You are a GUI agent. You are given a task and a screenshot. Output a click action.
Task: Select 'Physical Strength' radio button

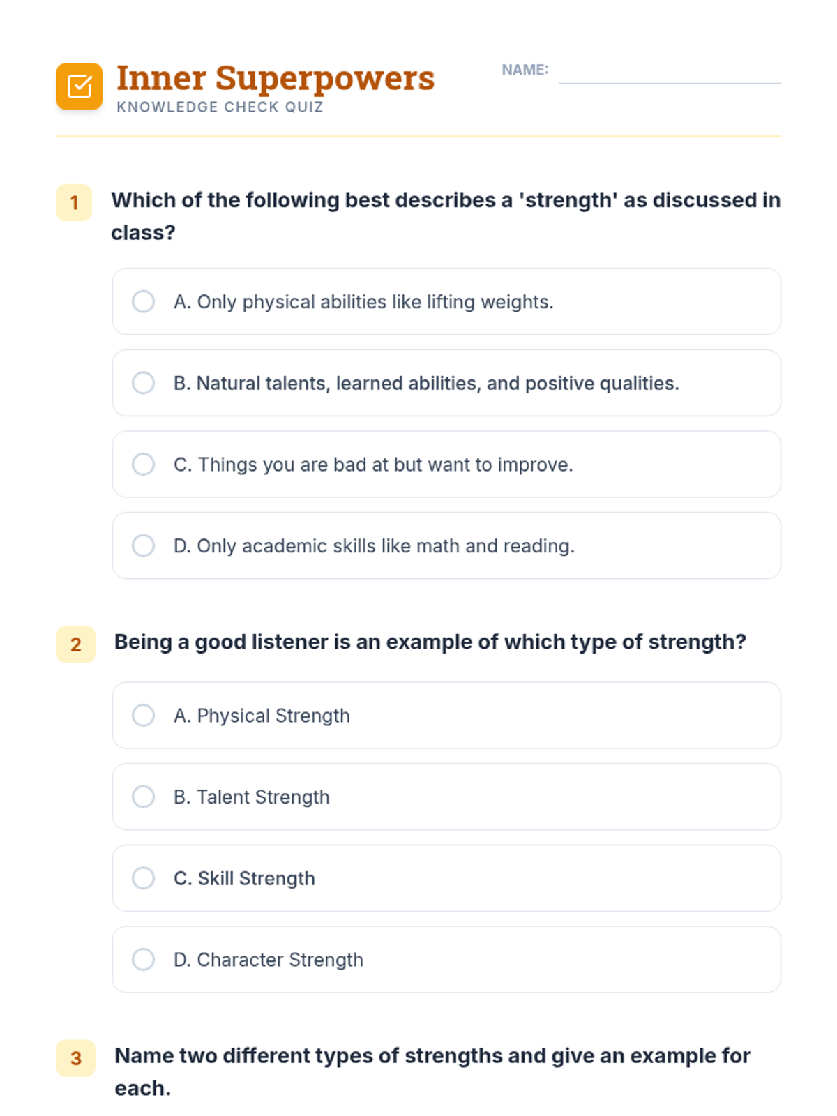point(143,716)
